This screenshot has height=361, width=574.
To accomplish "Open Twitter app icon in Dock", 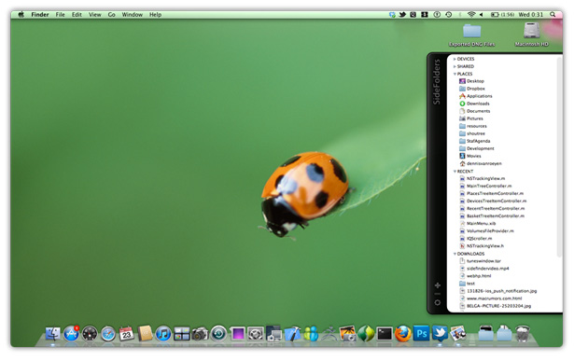I will click(x=440, y=333).
